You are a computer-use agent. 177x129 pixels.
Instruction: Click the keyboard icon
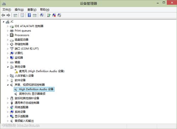click(x=12, y=62)
